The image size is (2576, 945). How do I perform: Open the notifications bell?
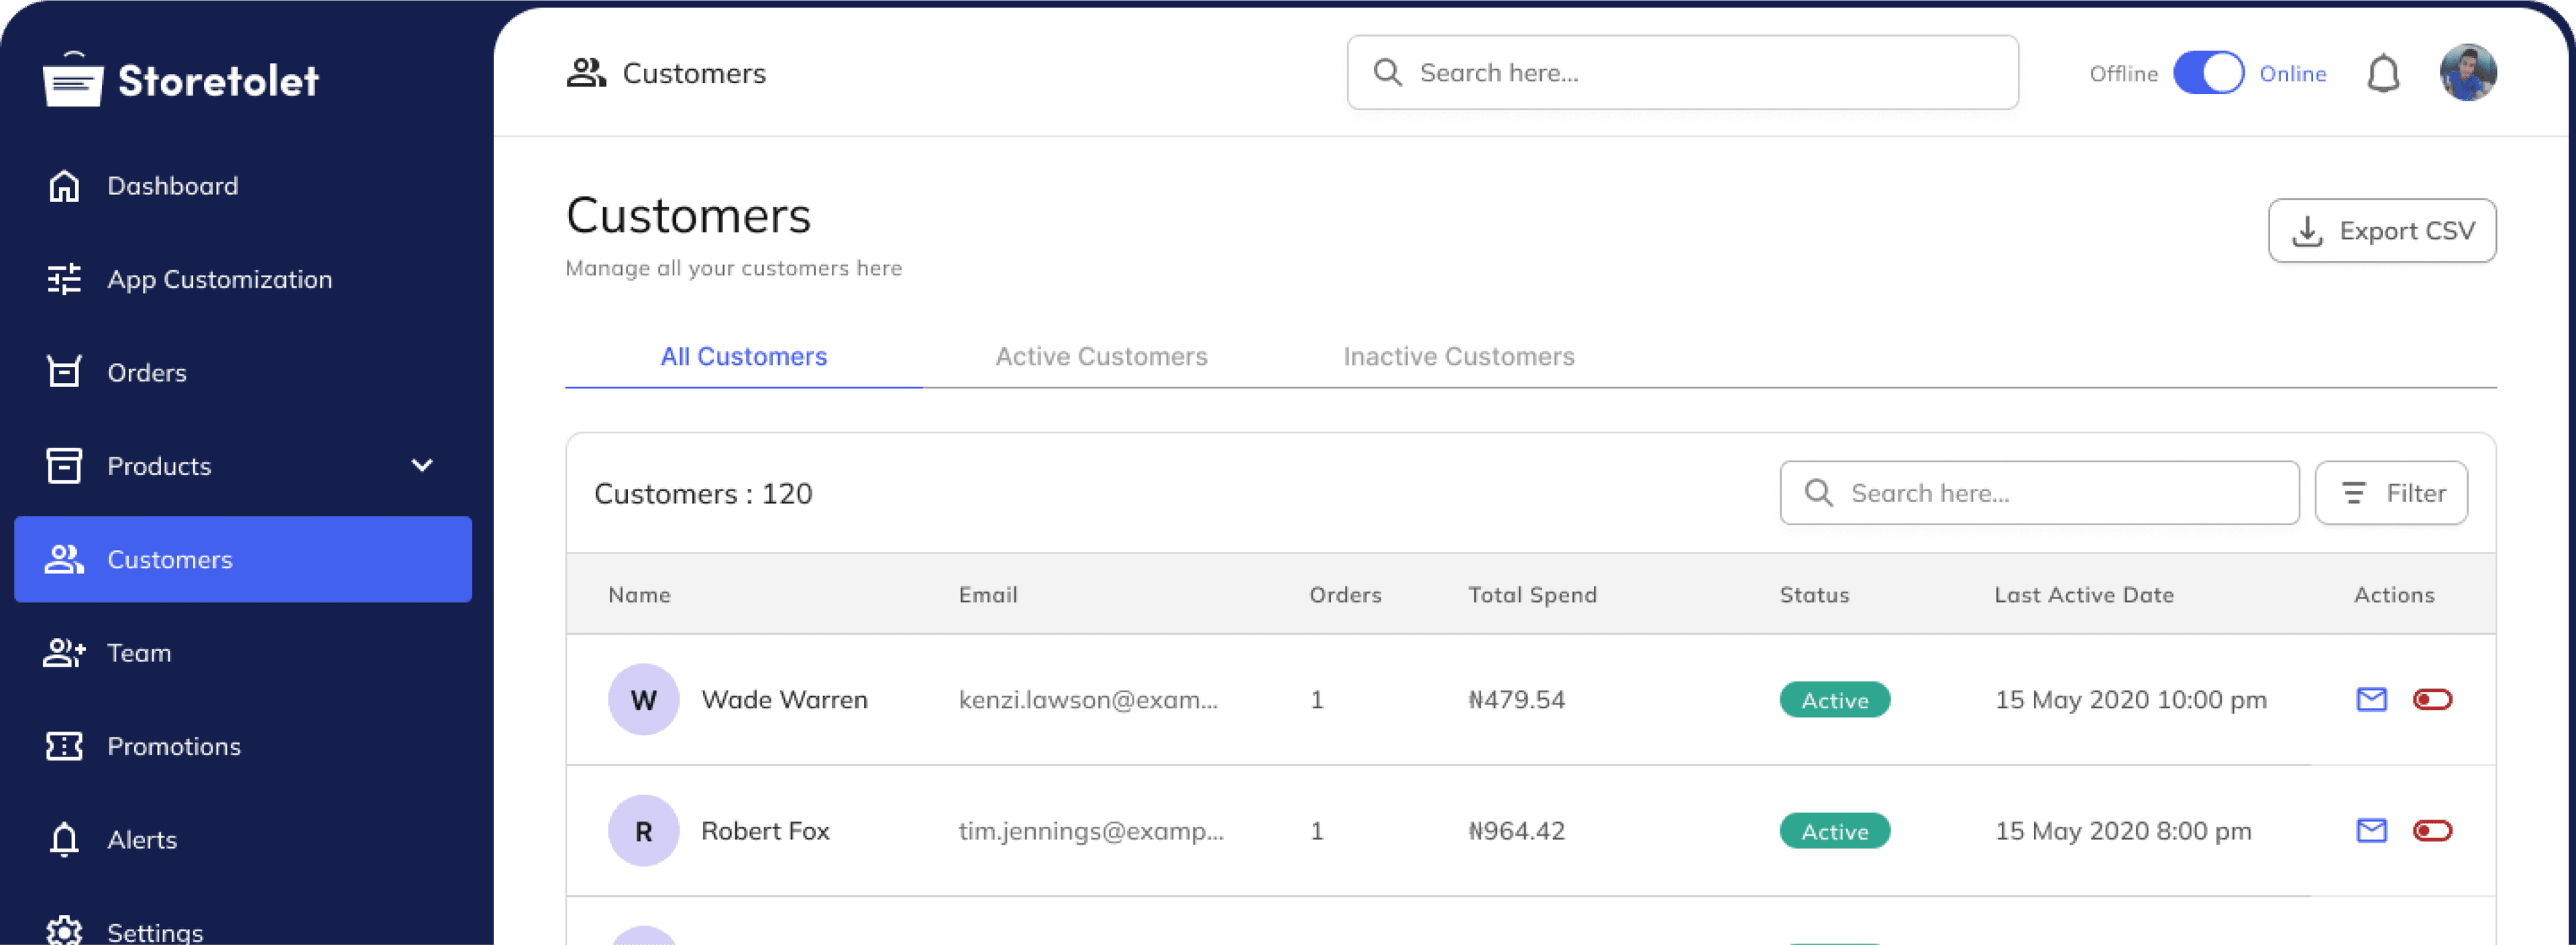(2385, 73)
